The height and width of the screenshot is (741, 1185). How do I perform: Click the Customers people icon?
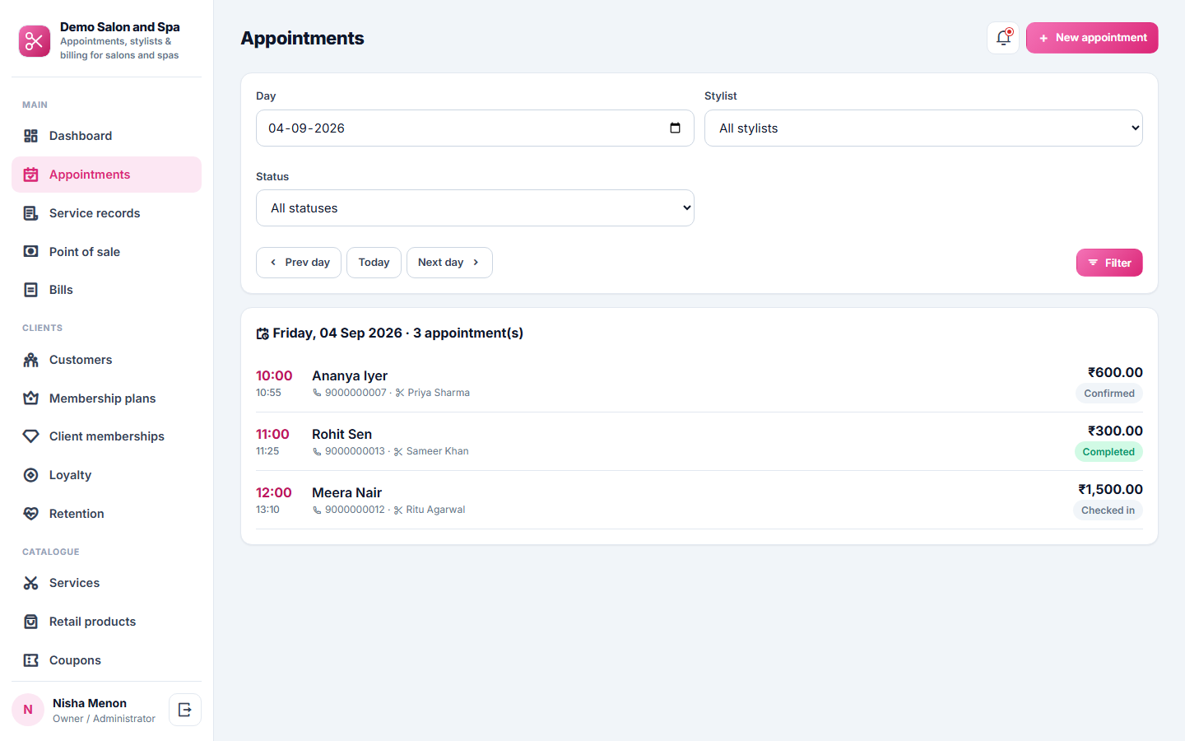tap(31, 360)
